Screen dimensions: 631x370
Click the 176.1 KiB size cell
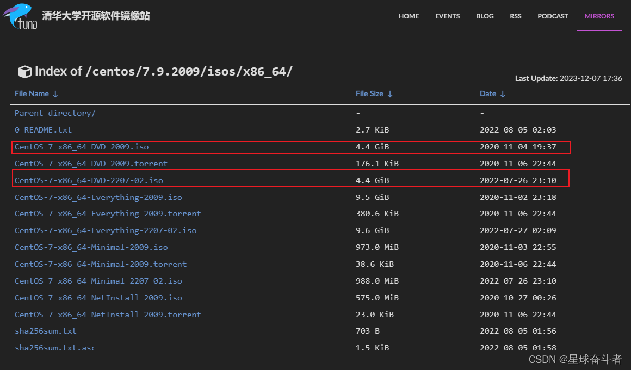tap(377, 164)
